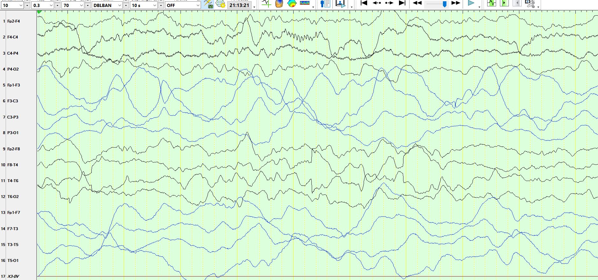Open the display length dropdown showing 10 s
This screenshot has width=598, height=280.
pyautogui.click(x=144, y=5)
